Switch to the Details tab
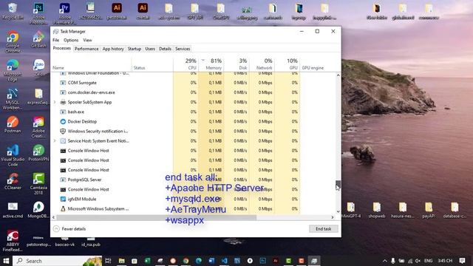 (x=165, y=49)
